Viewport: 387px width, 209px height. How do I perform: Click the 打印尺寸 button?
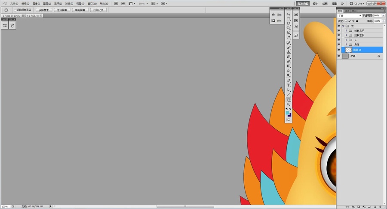(x=98, y=10)
